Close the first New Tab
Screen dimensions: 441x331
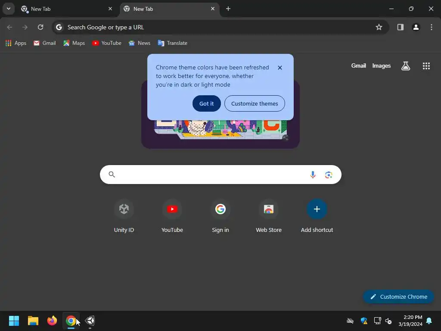110,9
